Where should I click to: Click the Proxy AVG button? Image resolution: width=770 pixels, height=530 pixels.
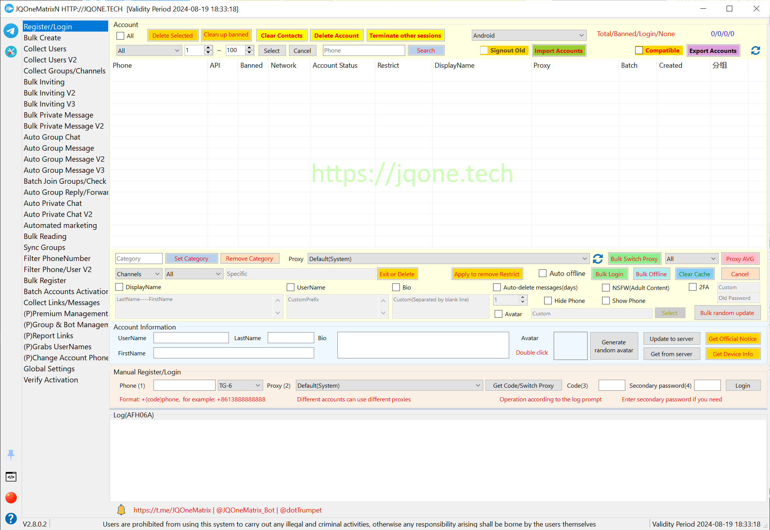[x=740, y=259]
